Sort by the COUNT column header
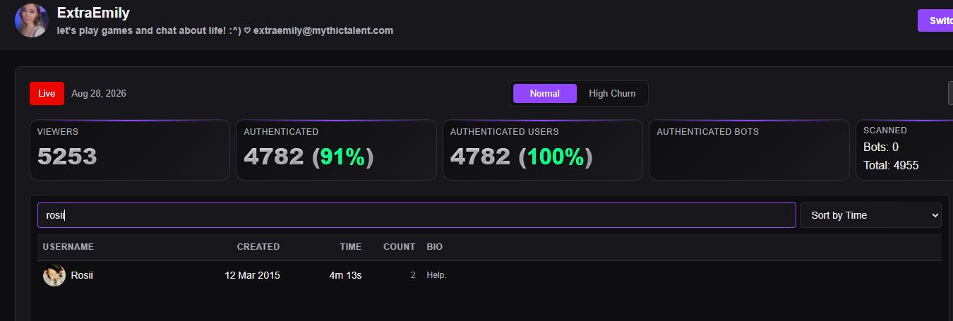 click(399, 247)
